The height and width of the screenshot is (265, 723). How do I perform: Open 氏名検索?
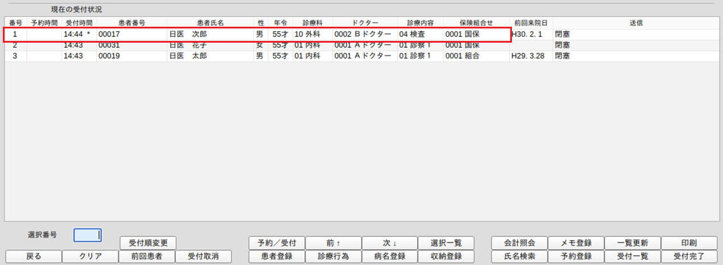[x=519, y=256]
